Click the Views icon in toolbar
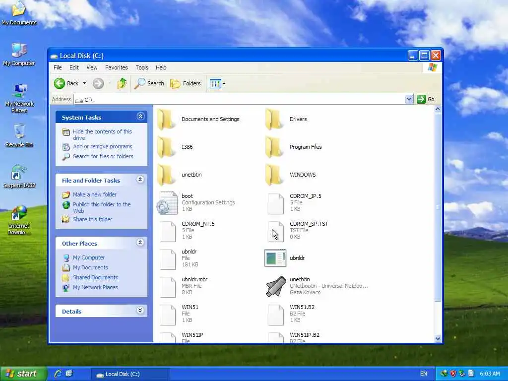Image resolution: width=508 pixels, height=381 pixels. click(x=215, y=83)
